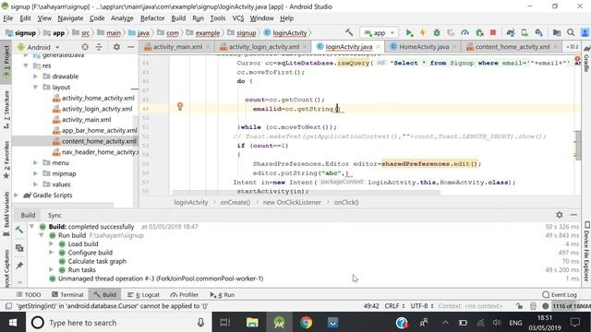Open the TODO tool window button
591x332 pixels.
pos(29,294)
